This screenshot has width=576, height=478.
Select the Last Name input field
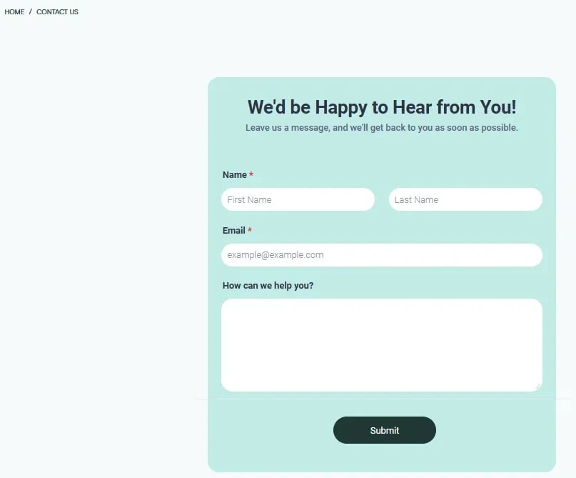click(465, 199)
